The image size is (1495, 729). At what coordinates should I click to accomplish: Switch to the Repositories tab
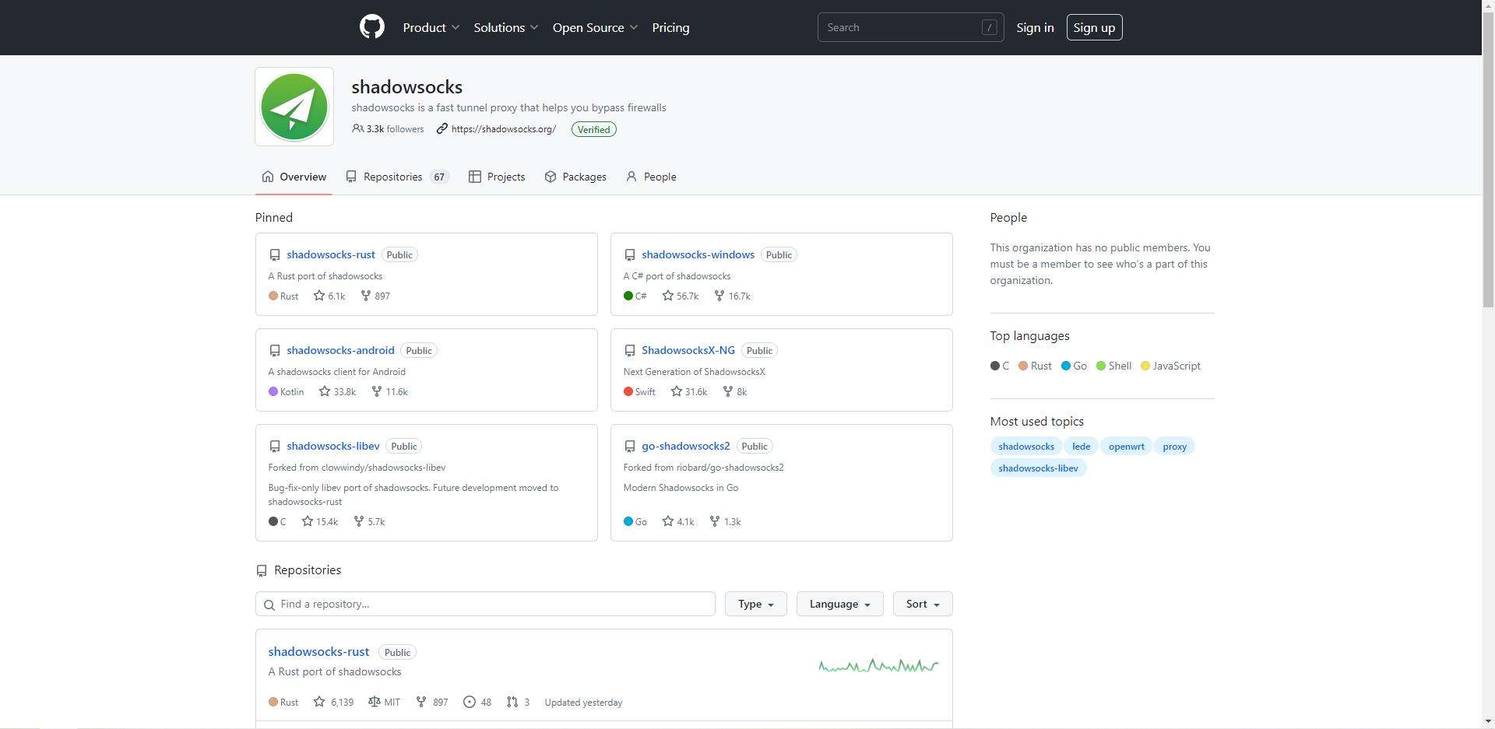[398, 177]
